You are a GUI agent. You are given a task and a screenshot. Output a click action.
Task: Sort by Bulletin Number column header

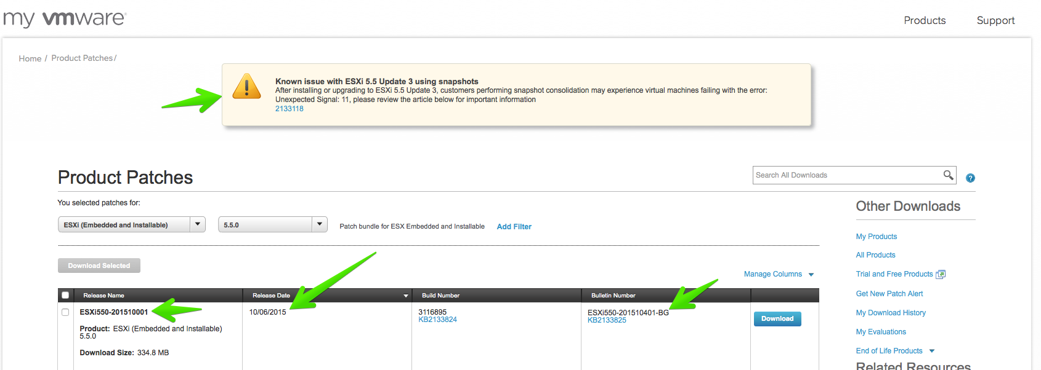(613, 296)
